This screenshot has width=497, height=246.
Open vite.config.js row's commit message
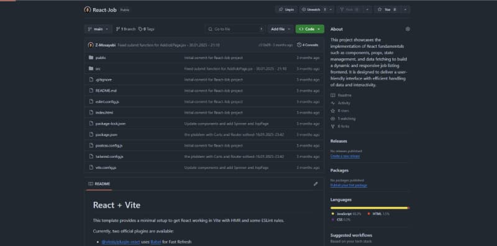point(226,167)
